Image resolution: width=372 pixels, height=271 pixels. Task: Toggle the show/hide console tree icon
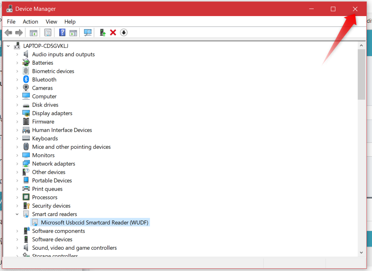coord(33,33)
